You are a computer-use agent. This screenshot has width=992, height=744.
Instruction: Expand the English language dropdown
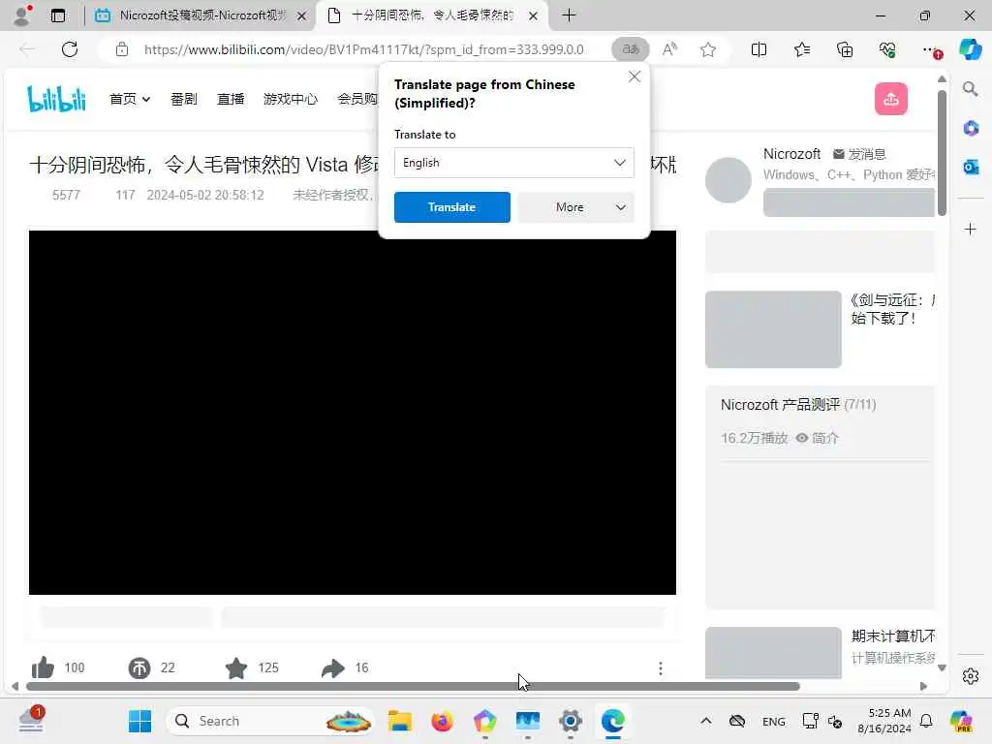513,163
